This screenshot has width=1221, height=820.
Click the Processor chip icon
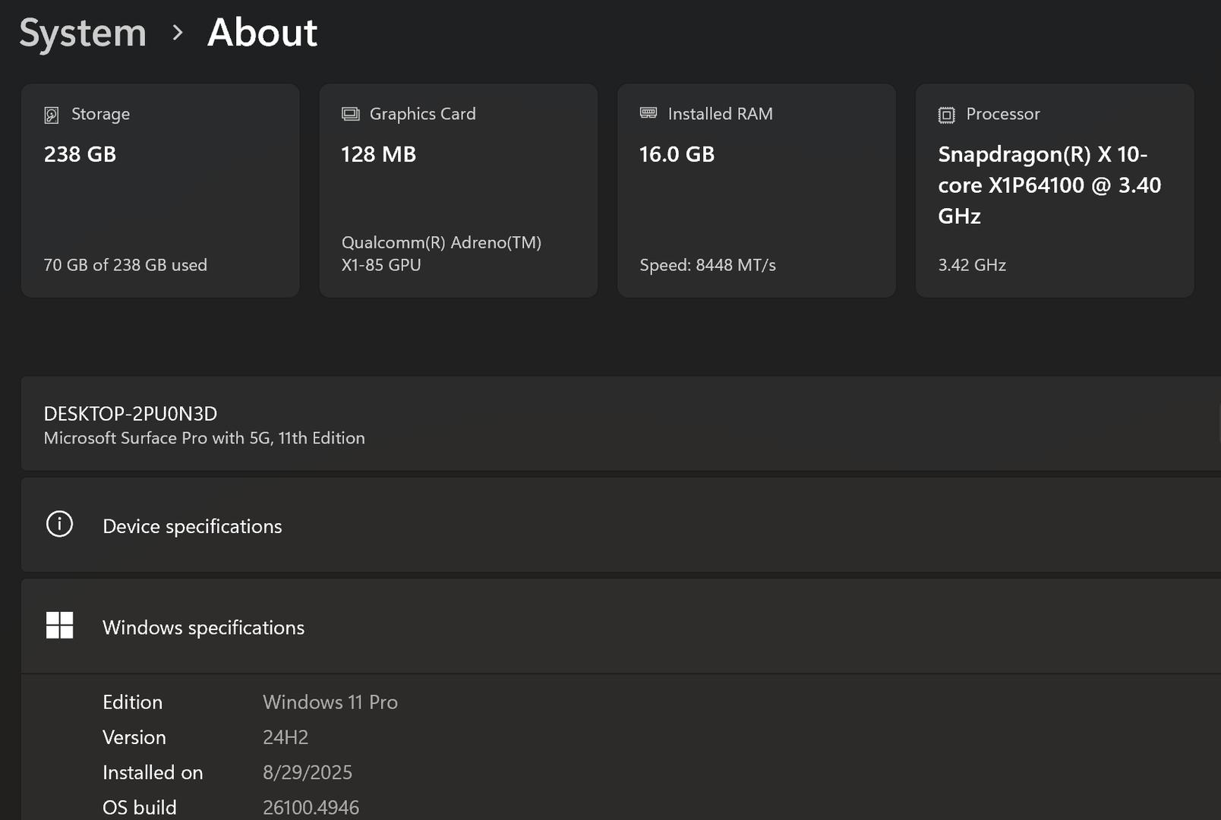(946, 115)
